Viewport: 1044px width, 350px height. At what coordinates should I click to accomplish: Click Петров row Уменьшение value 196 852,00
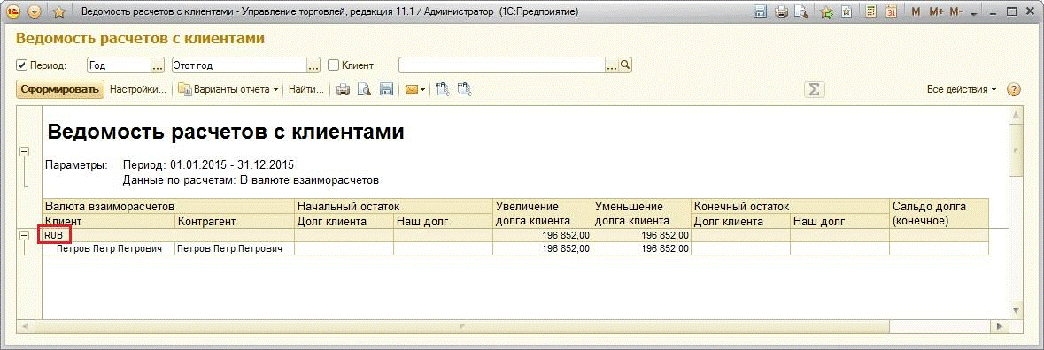(x=642, y=248)
